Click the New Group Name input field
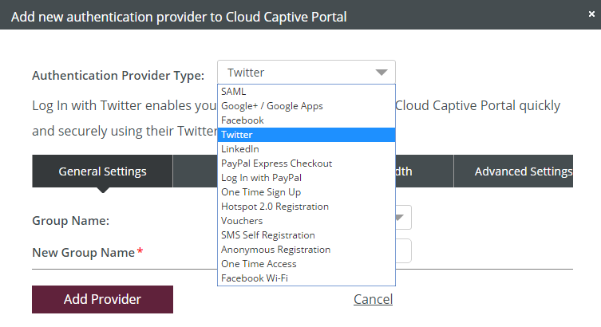The image size is (601, 327). [x=403, y=250]
